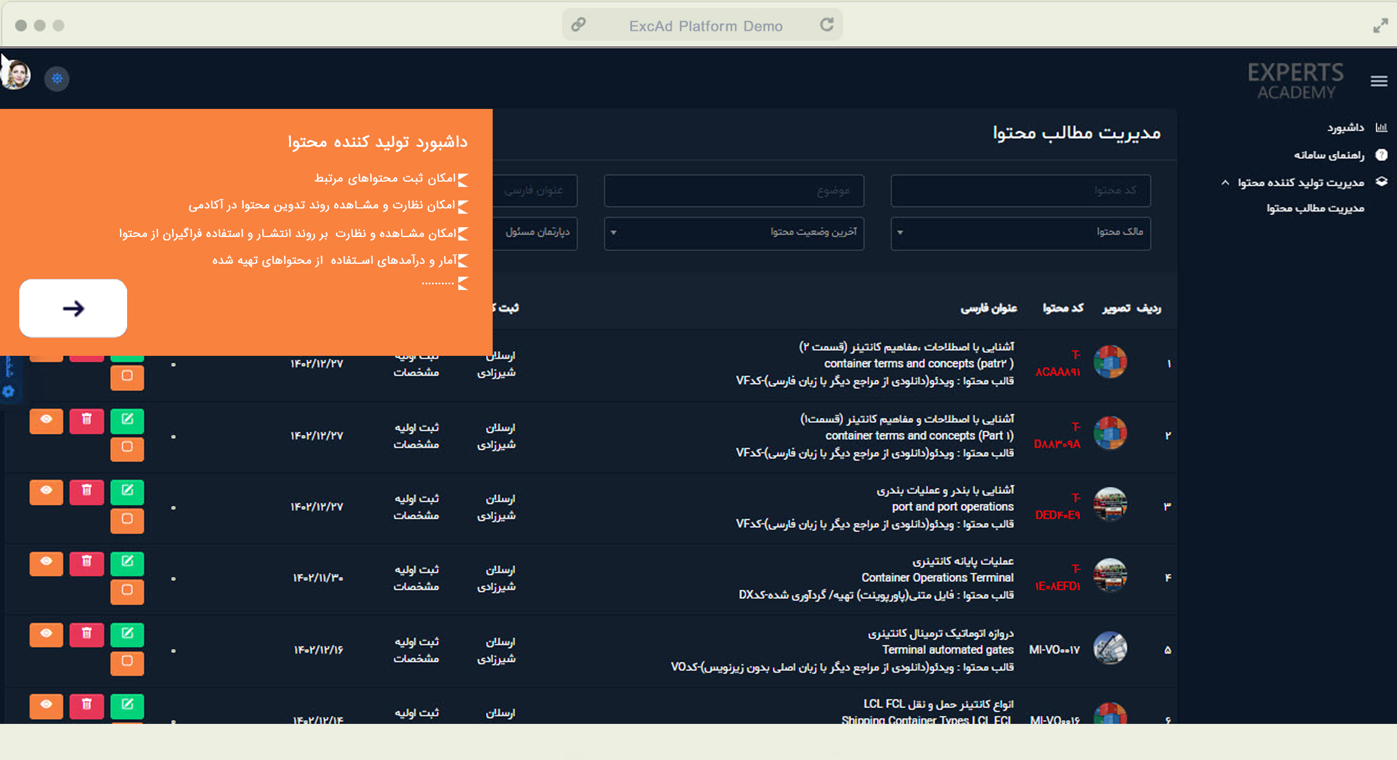The width and height of the screenshot is (1397, 760).
Task: Click the کد محتوا input field
Action: (x=1020, y=190)
